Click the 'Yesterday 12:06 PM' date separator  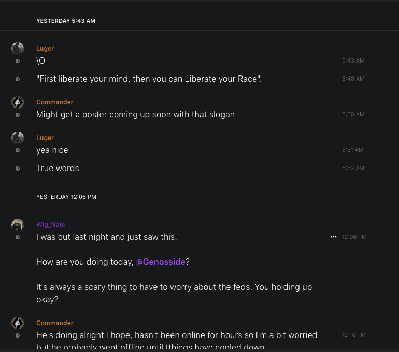click(x=66, y=197)
